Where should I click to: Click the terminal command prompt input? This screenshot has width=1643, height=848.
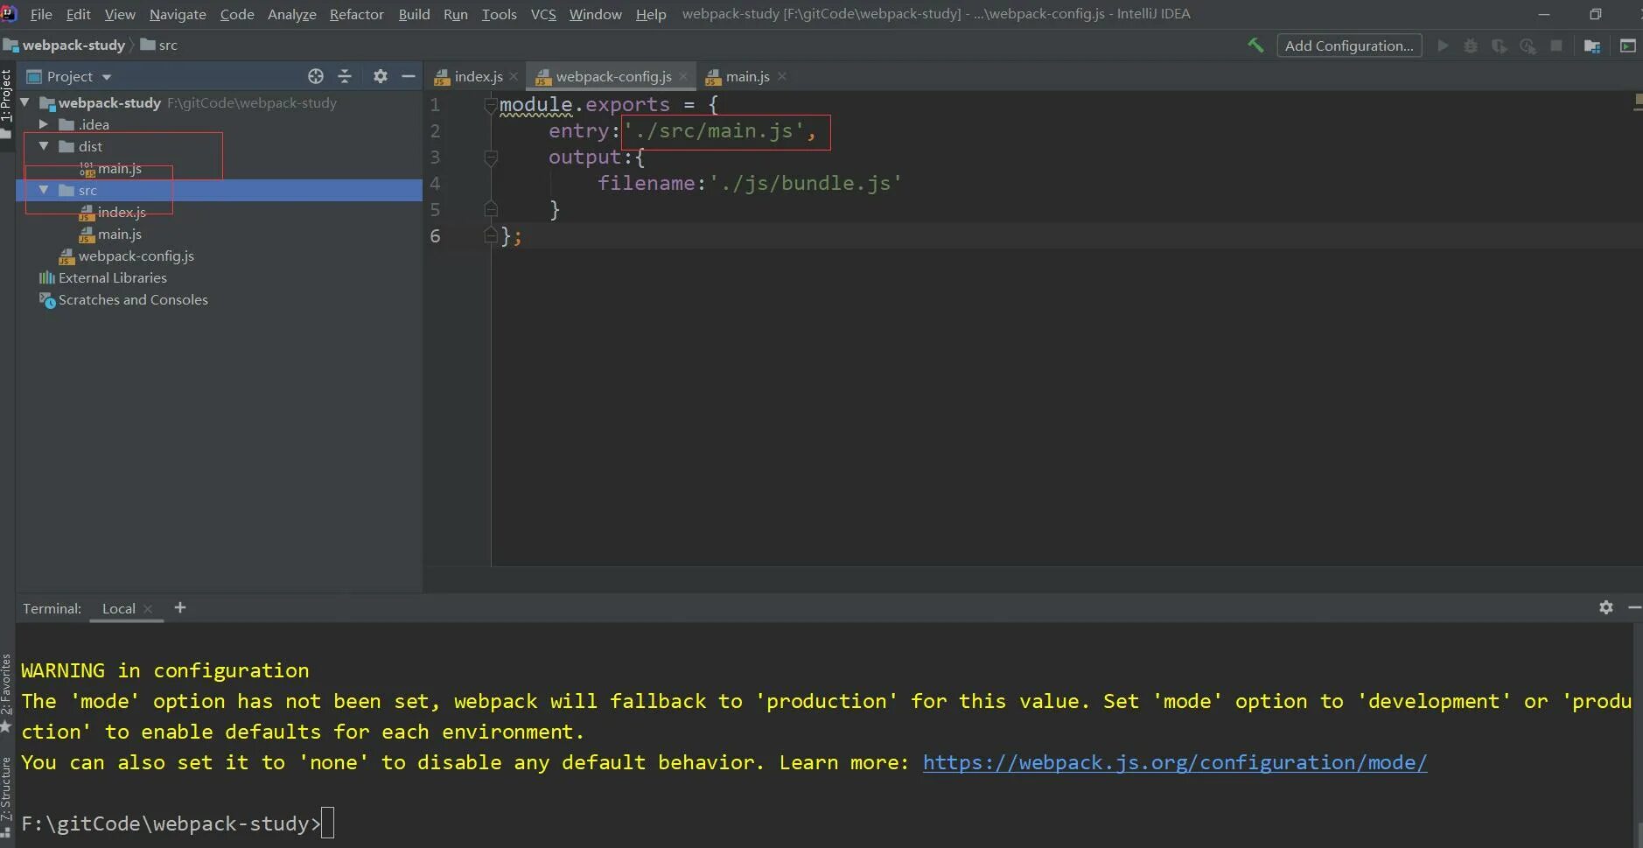point(327,823)
